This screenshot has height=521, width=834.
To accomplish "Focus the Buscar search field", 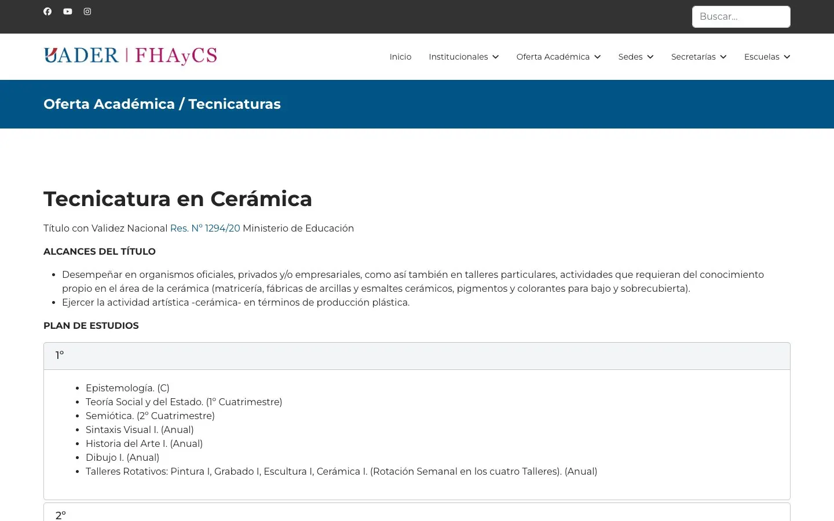I will [741, 17].
